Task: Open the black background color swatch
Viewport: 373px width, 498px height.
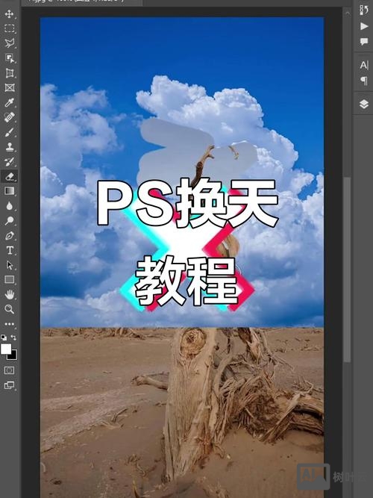Action: pos(13,355)
